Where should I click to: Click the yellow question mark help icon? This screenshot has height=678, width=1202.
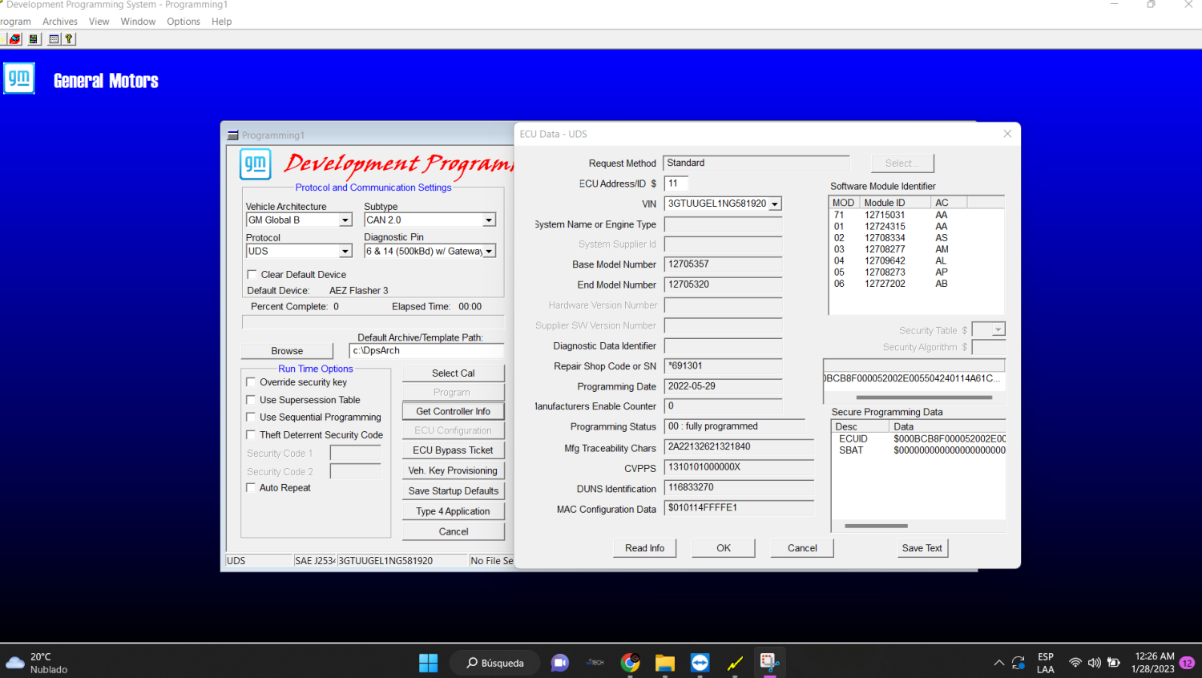[69, 38]
